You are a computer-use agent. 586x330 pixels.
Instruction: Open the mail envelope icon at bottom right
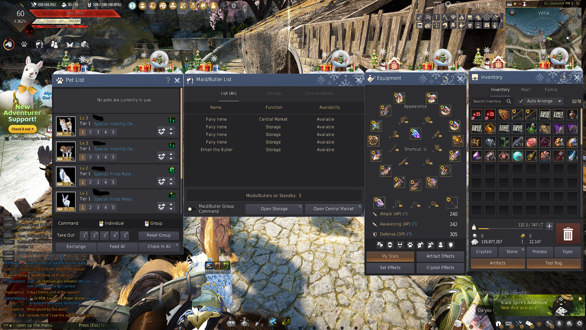508,323
